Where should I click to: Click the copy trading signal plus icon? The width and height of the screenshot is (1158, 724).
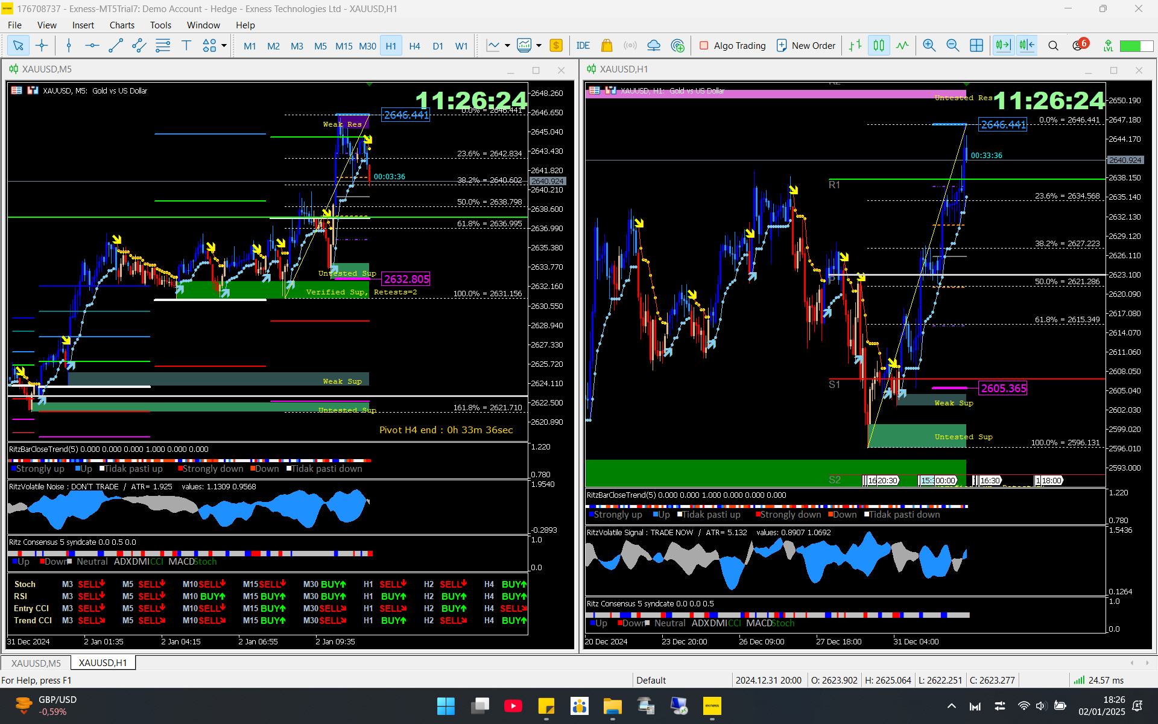point(678,45)
